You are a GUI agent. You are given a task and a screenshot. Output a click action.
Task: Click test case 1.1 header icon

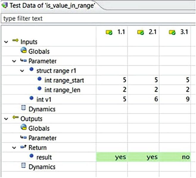pyautogui.click(x=109, y=32)
